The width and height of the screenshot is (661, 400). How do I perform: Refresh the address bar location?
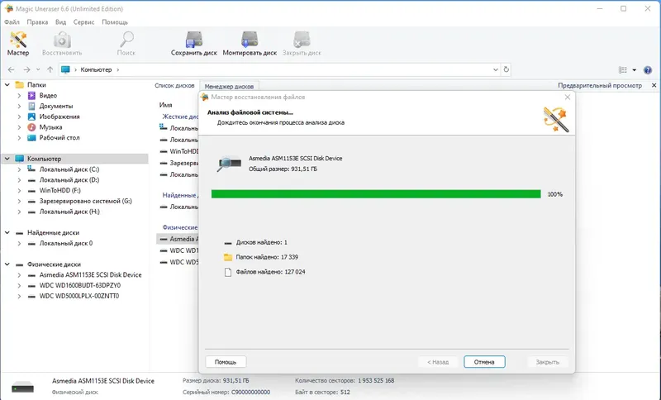506,69
